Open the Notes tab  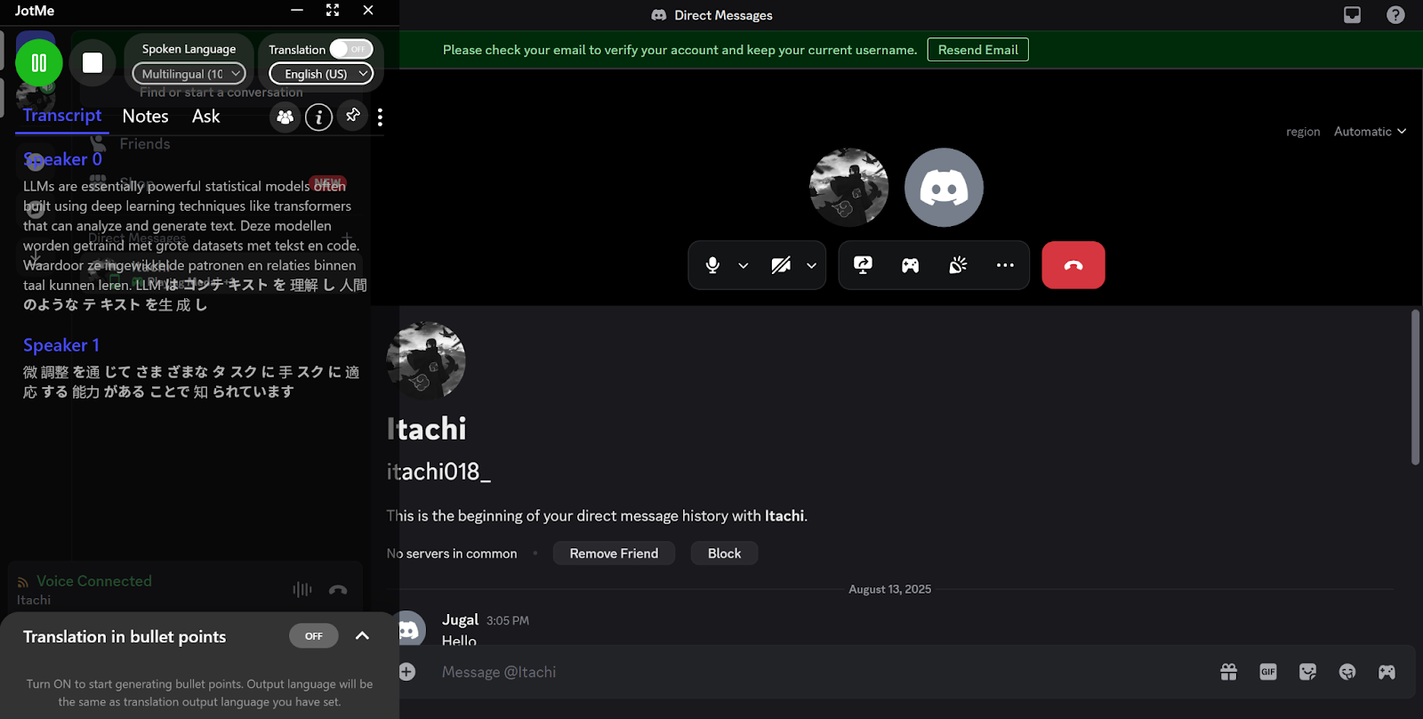coord(145,116)
